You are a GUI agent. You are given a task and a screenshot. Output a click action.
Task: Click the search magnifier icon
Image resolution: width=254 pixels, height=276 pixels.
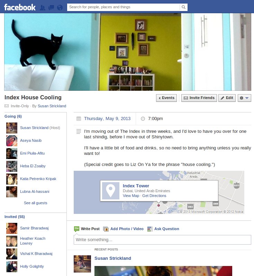click(183, 7)
